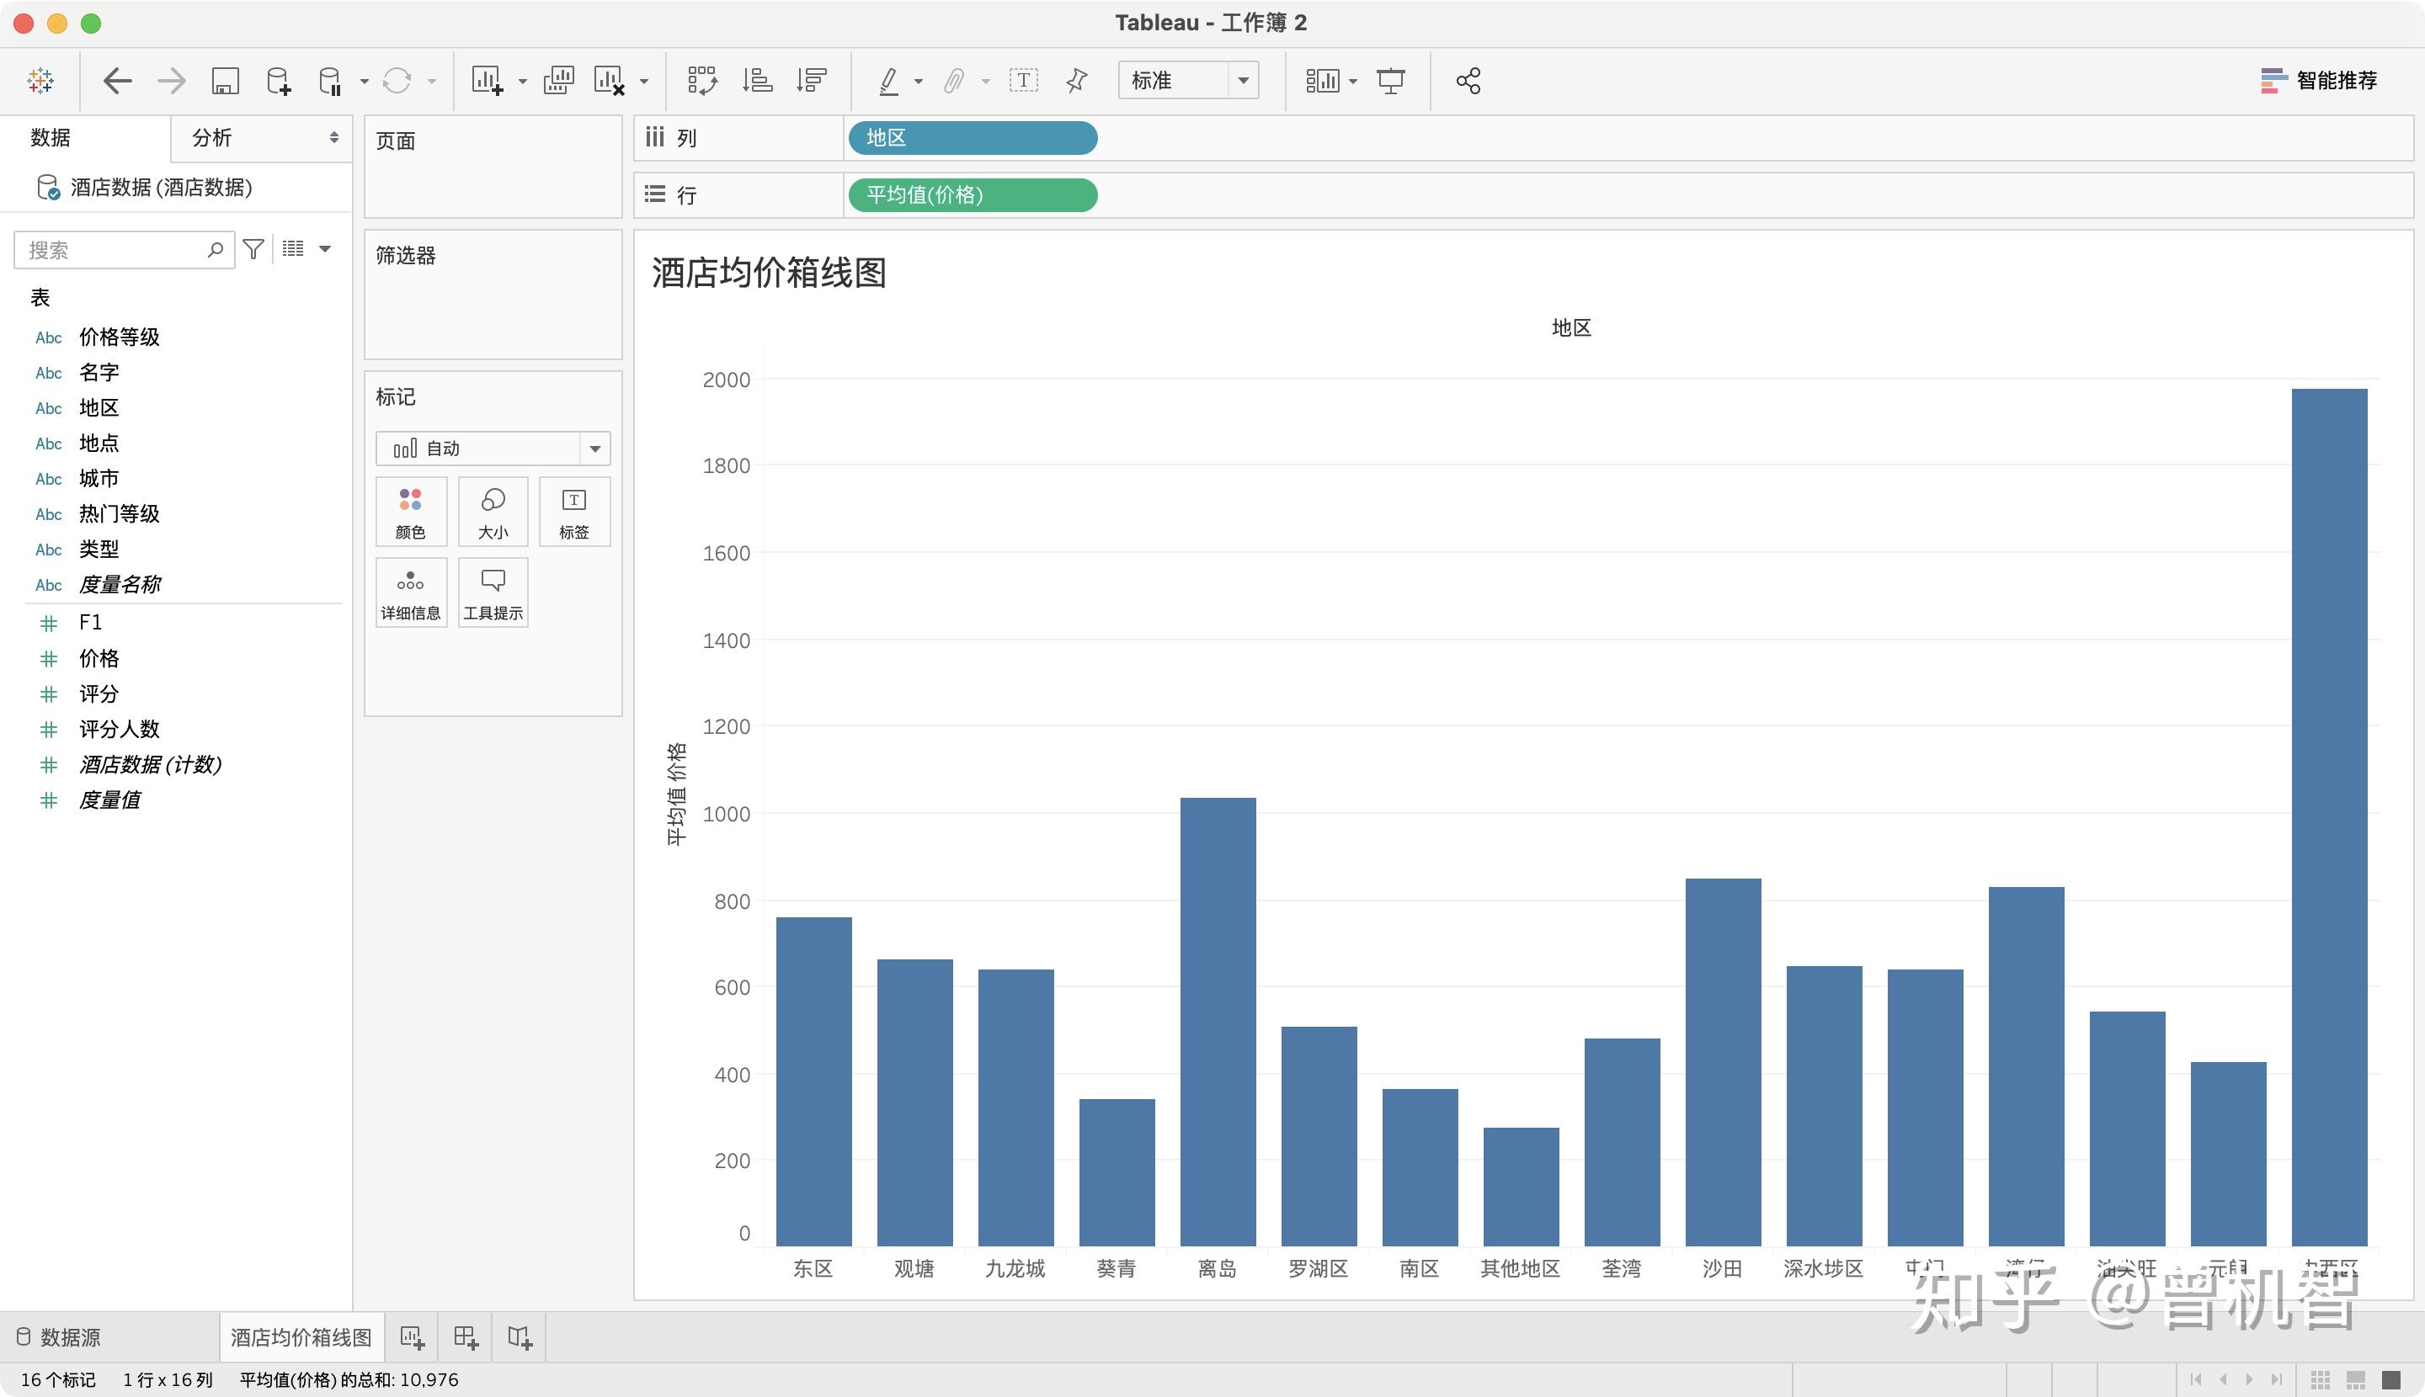Screen dimensions: 2425x1397
Task: Show filmstrip view status icon
Action: 2356,1379
